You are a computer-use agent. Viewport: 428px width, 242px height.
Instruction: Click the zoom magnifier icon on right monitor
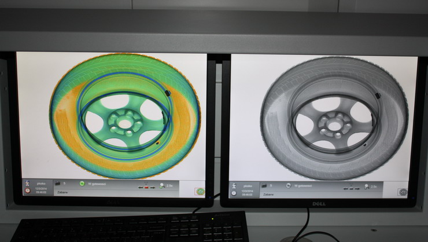pyautogui.click(x=366, y=186)
